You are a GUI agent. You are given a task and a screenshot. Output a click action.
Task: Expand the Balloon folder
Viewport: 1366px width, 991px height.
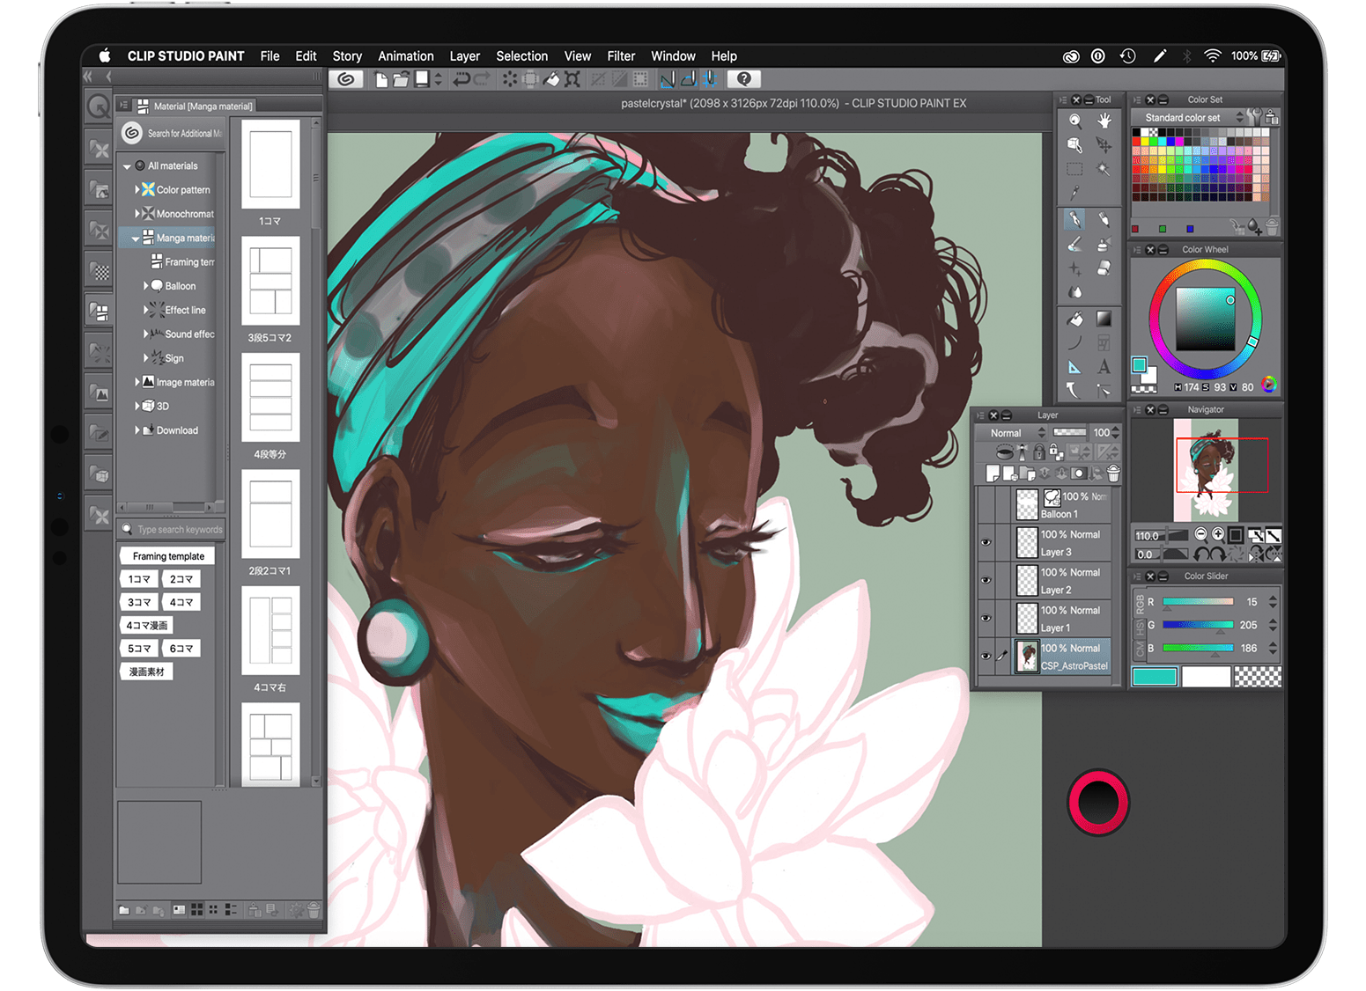[146, 286]
